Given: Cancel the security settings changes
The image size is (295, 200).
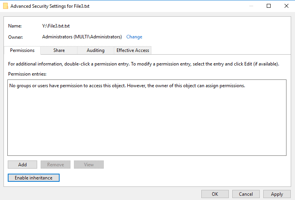Looking at the screenshot, I should (x=246, y=194).
